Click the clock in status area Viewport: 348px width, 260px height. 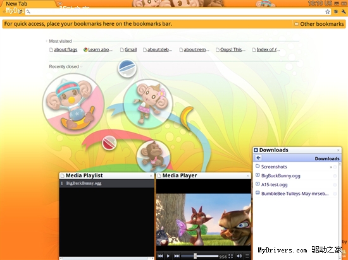pos(316,3)
